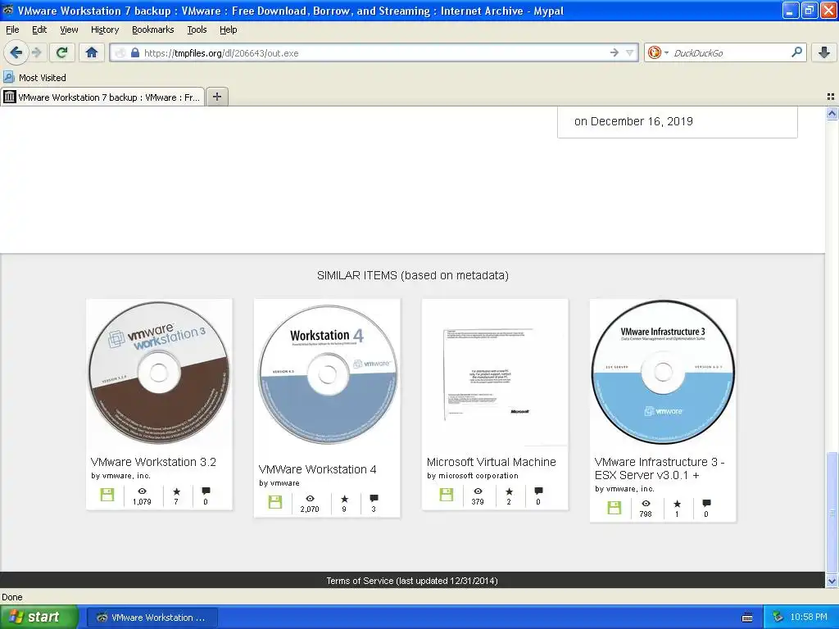Click reviews bubble on VMWare Workstation 4
The width and height of the screenshot is (839, 629).
click(374, 498)
